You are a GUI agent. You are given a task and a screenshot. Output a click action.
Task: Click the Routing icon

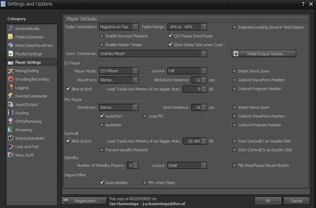point(10,113)
